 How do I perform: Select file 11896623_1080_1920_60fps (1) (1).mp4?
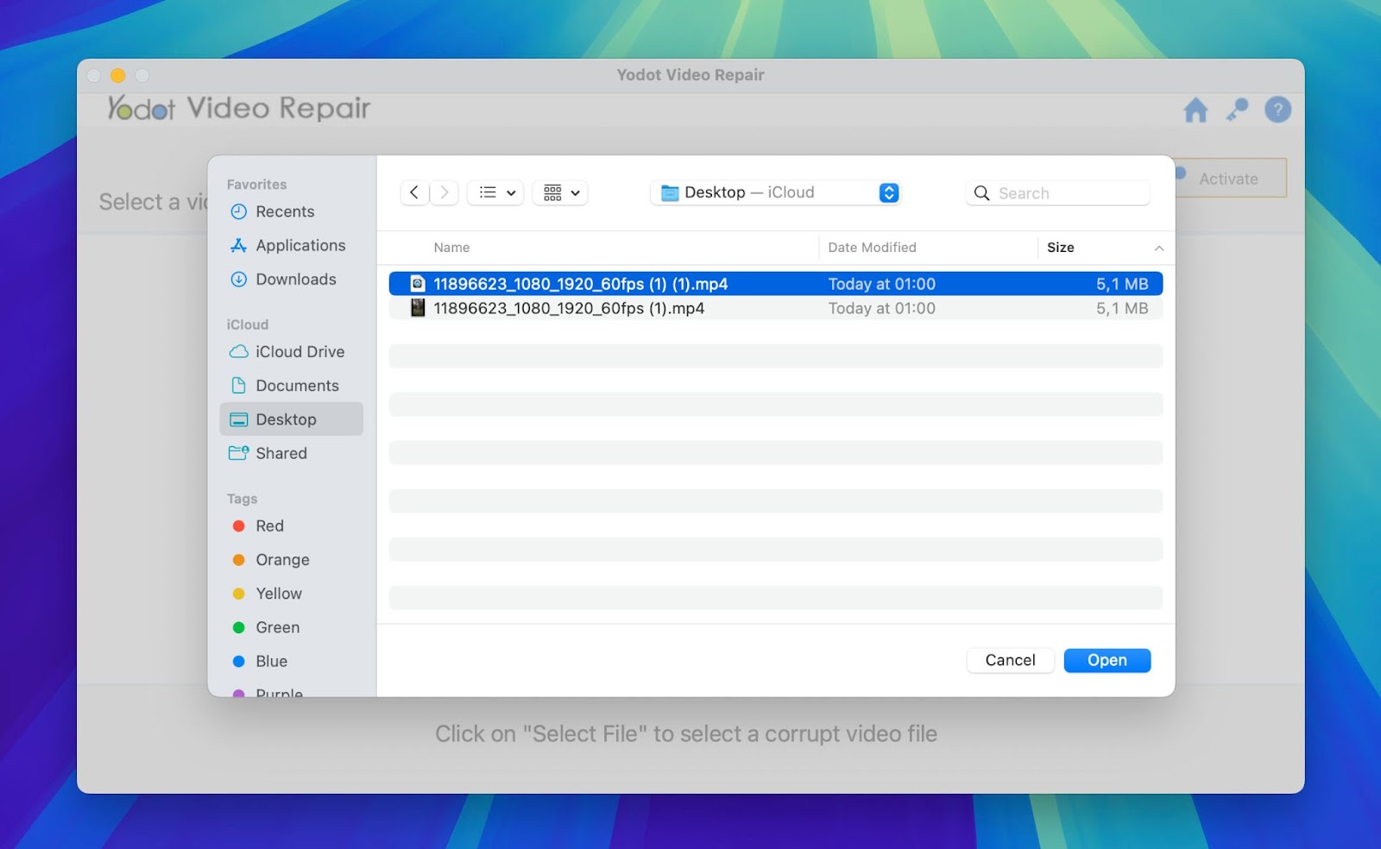pyautogui.click(x=776, y=284)
